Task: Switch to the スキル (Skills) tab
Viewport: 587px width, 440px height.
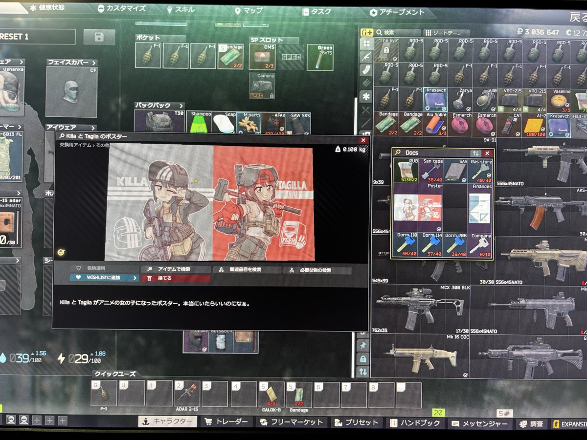Action: pos(180,10)
